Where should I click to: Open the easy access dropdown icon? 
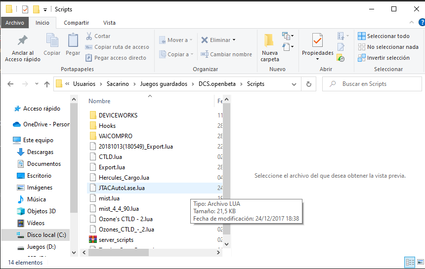[x=288, y=47]
